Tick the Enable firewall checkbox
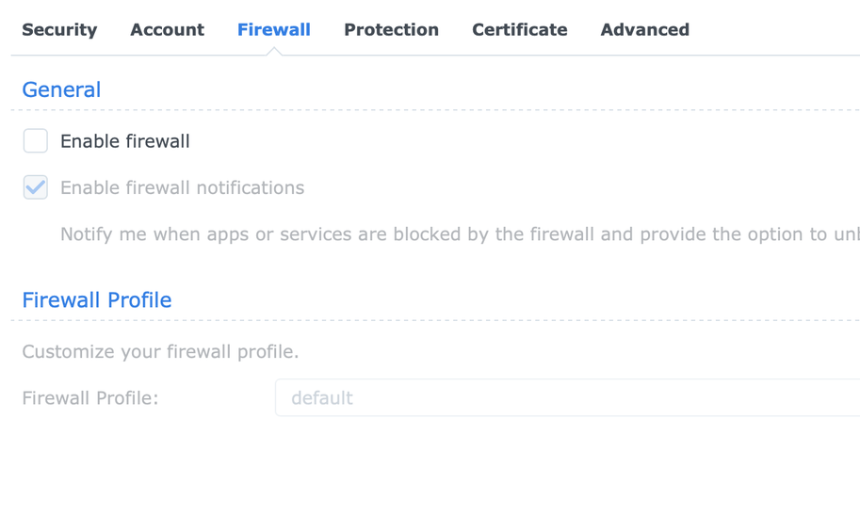860x515 pixels. 36,141
